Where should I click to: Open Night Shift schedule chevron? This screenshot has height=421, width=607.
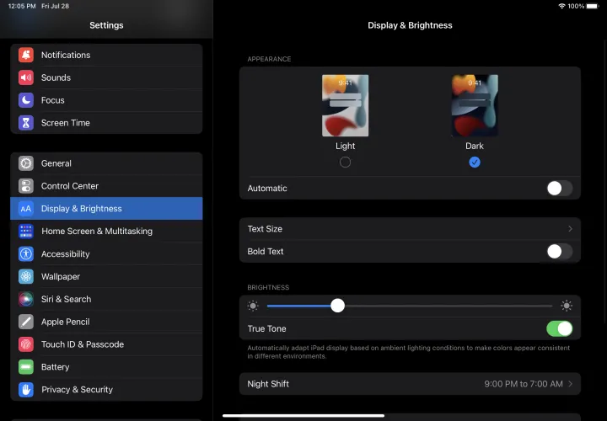click(570, 384)
